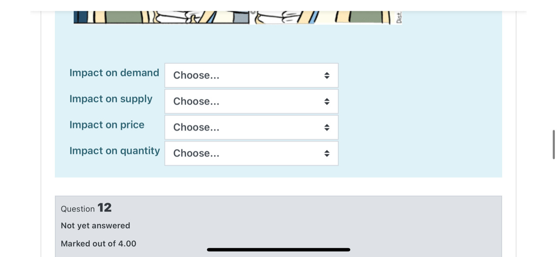Click the chevron icon on the quantity dropdown
This screenshot has width=557, height=257.
coord(326,153)
